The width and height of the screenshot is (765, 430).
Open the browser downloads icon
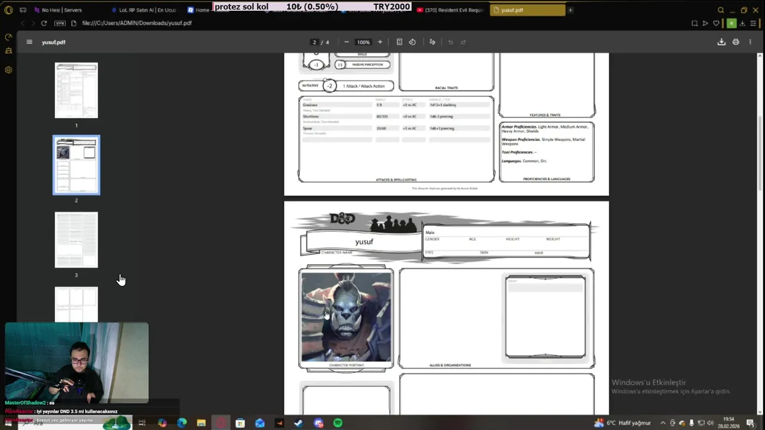click(742, 23)
